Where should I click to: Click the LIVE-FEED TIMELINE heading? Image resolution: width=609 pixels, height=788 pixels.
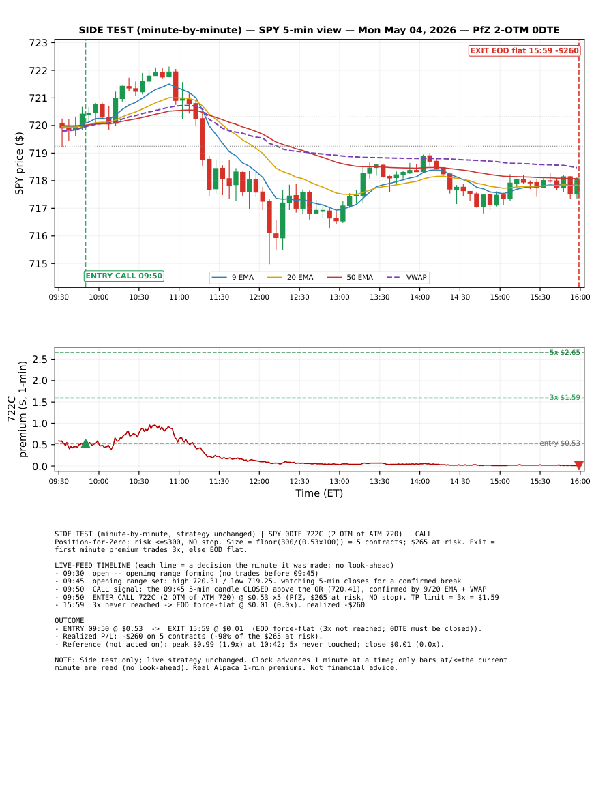(224, 566)
